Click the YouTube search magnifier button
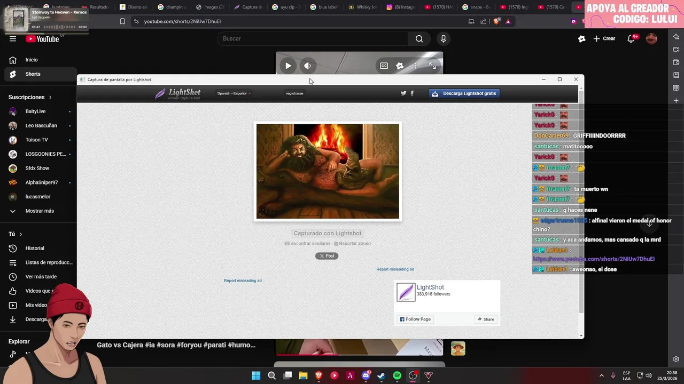Viewport: 684px width, 384px height. coord(419,39)
